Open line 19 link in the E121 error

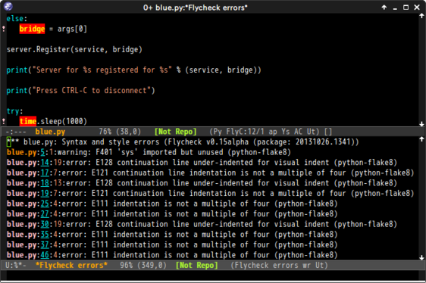45,194
